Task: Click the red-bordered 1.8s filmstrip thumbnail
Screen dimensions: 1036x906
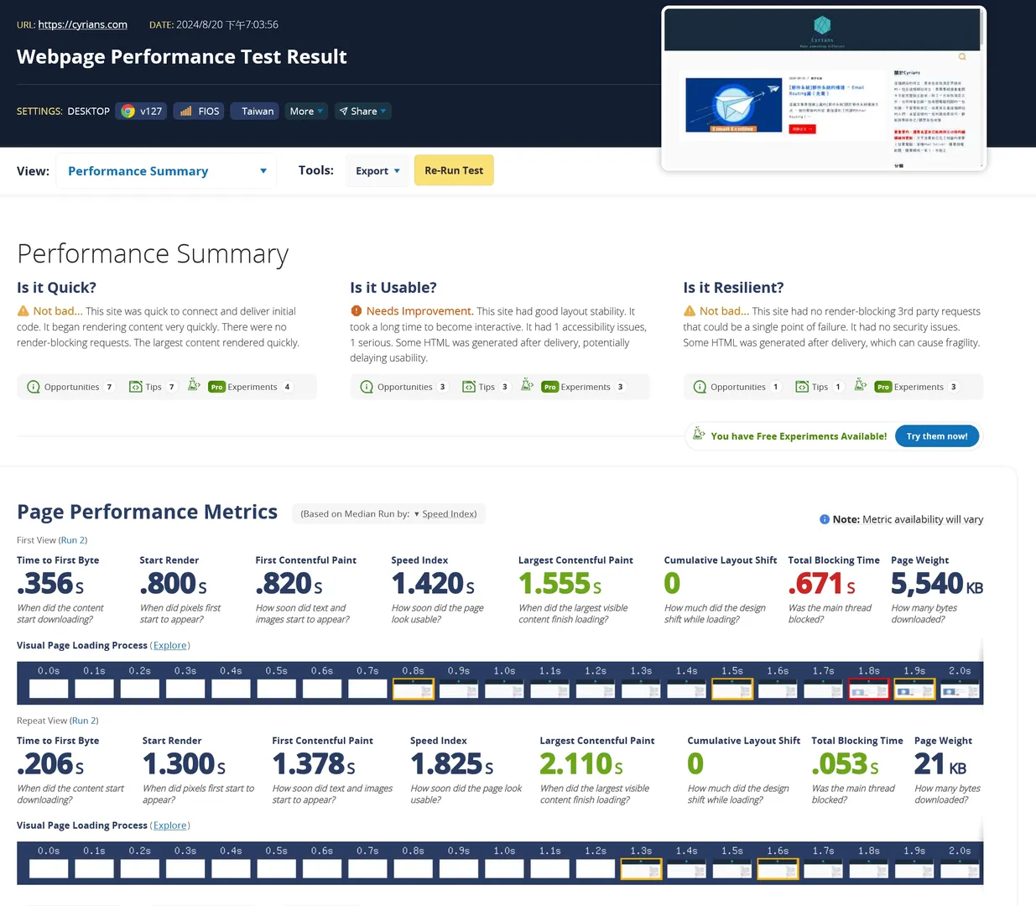Action: point(868,688)
